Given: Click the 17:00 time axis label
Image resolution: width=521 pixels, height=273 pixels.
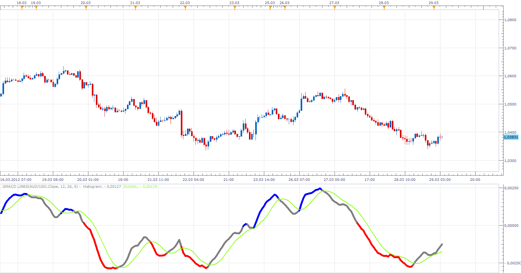Looking at the screenshot, I should [x=370, y=180].
